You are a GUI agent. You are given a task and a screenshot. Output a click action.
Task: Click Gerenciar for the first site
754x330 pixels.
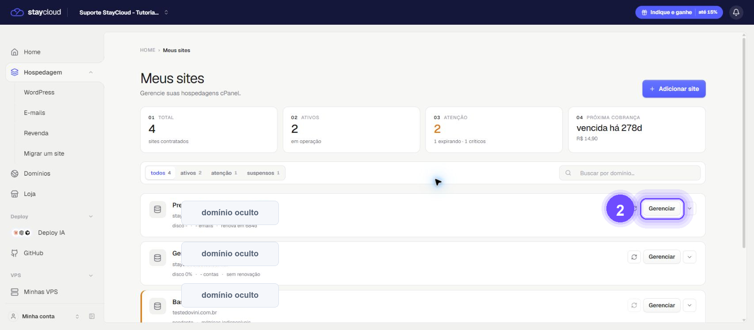coord(662,209)
